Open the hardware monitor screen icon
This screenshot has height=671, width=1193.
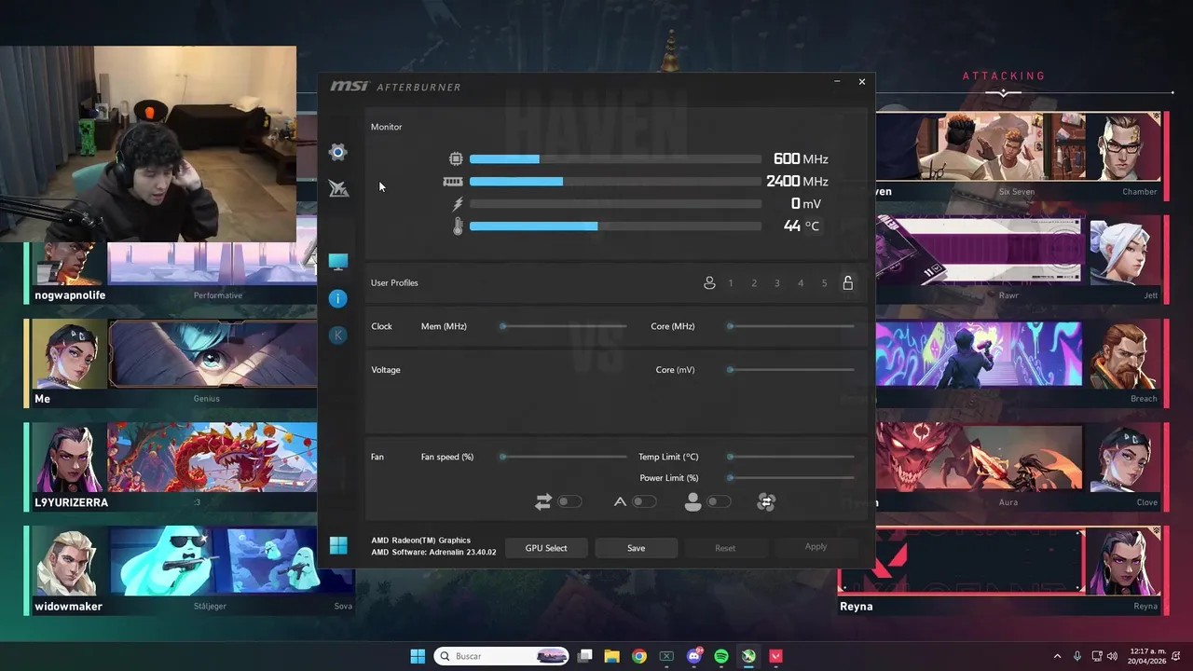[338, 262]
